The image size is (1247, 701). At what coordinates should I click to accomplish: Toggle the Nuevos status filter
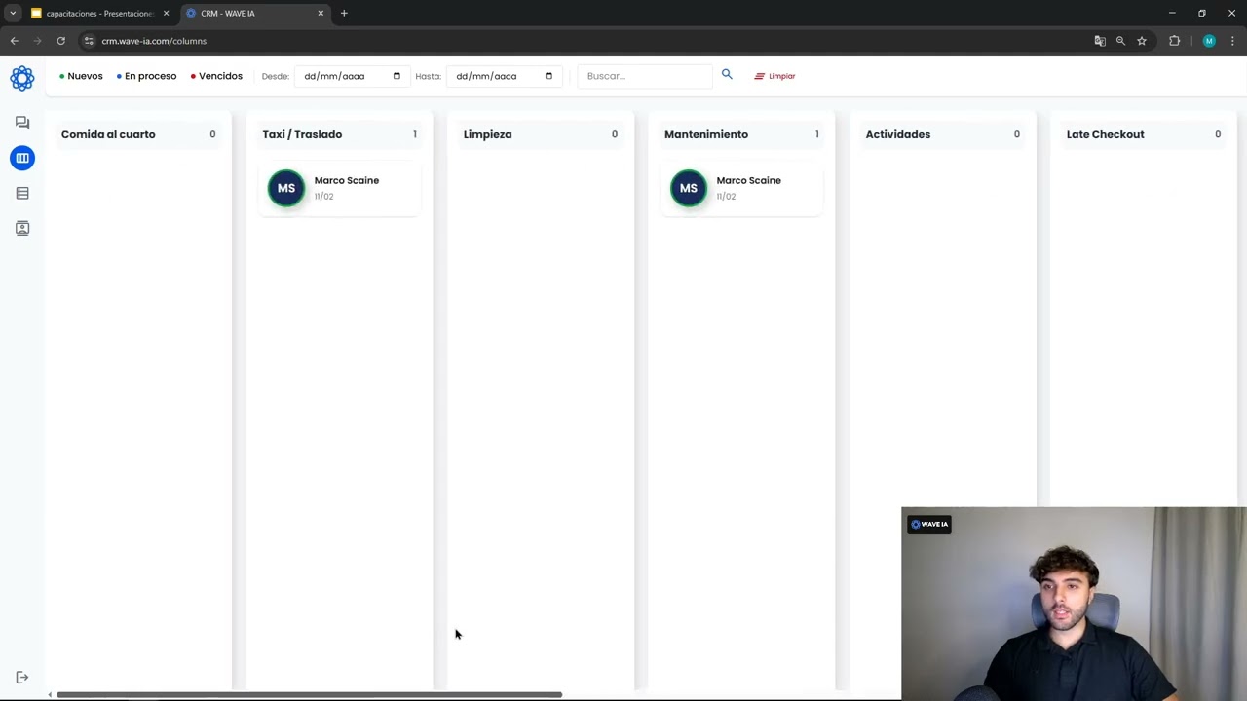pos(81,76)
